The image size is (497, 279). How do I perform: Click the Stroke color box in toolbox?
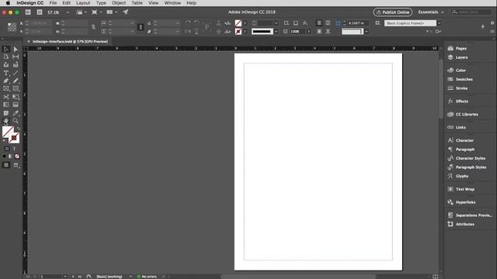click(14, 138)
